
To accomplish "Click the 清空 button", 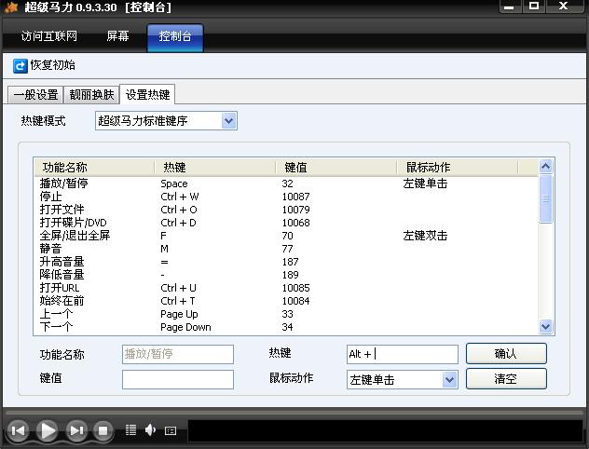I will tap(506, 378).
